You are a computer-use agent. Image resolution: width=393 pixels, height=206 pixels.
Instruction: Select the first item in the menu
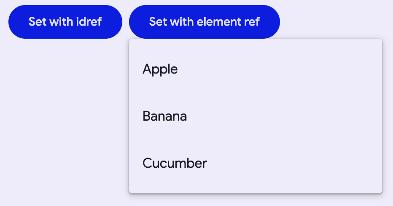tap(160, 69)
